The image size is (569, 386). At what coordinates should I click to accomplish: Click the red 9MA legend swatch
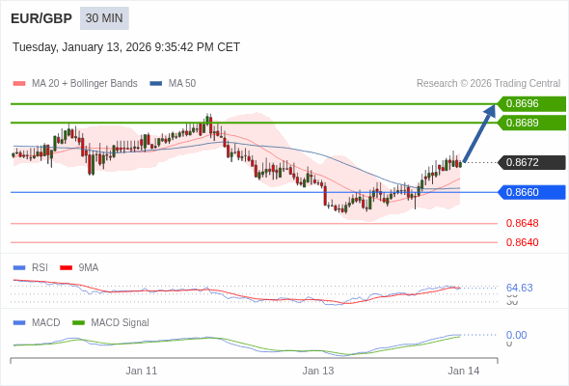66,268
